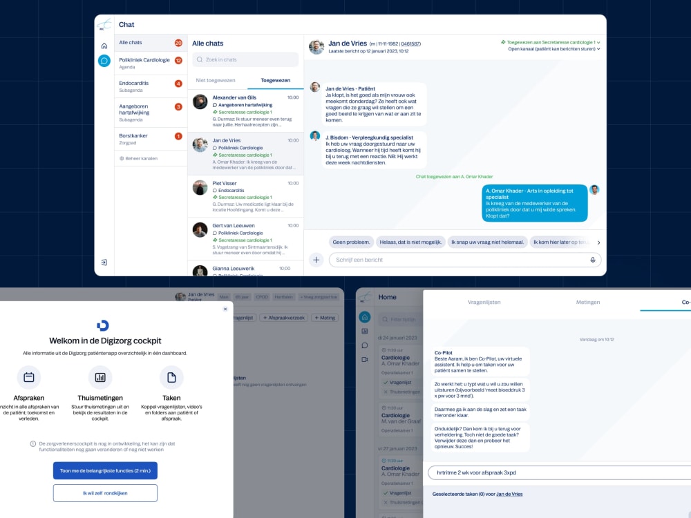Open the 'Borstkanker' channel

pyautogui.click(x=151, y=139)
